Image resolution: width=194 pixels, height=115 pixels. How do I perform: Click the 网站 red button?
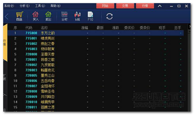(105, 6)
